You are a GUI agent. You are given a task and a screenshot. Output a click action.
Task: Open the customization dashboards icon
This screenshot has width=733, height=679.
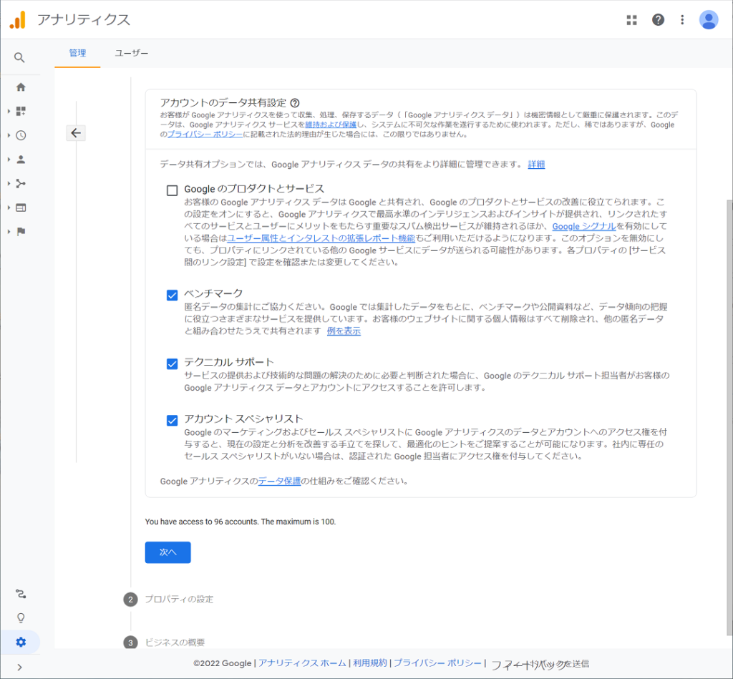[21, 111]
